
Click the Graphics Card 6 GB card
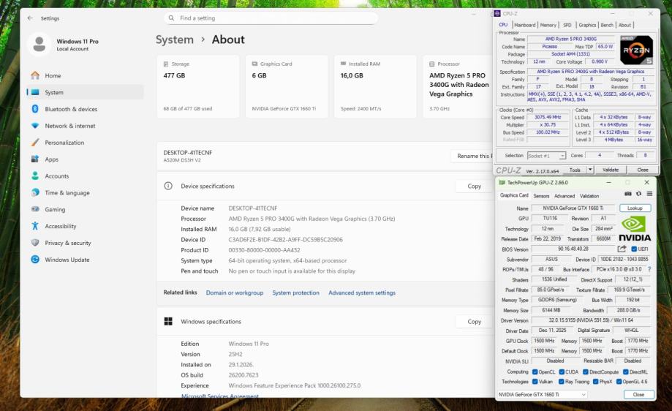287,86
